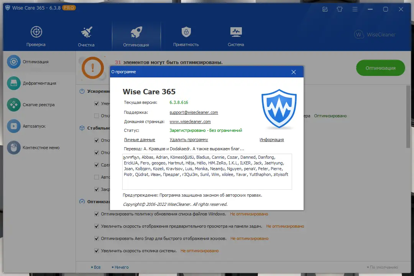
Task: Toggle the checkbox of the row starting Закр
Action: (97, 189)
